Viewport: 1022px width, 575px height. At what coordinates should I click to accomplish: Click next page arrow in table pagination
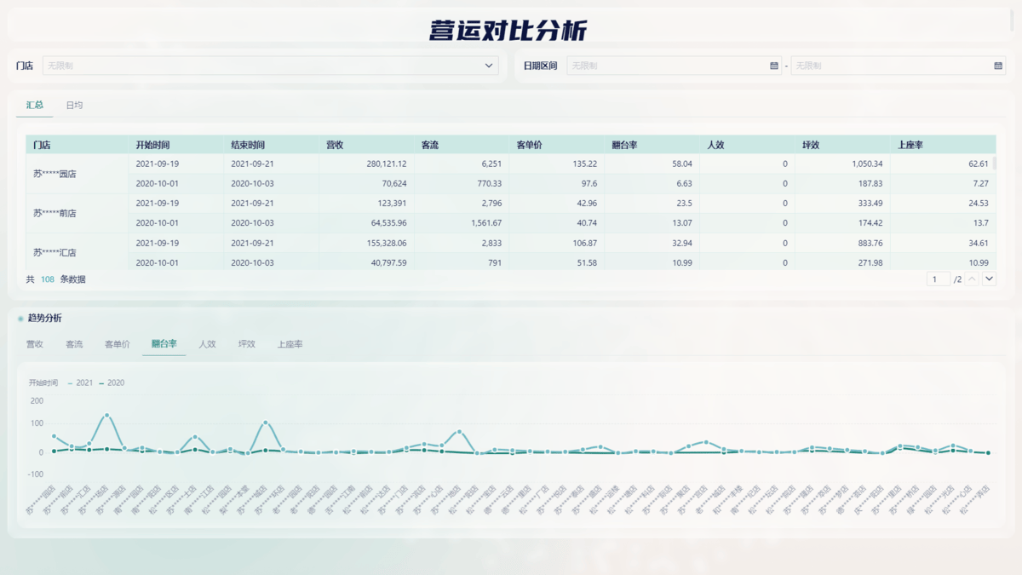[989, 279]
